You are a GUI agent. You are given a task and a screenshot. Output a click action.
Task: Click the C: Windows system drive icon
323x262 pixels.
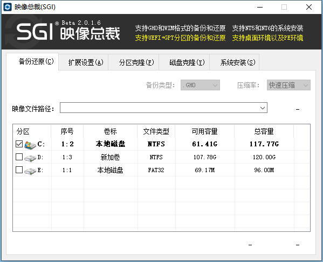(30, 145)
